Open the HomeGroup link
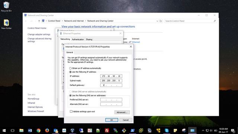 (33, 99)
